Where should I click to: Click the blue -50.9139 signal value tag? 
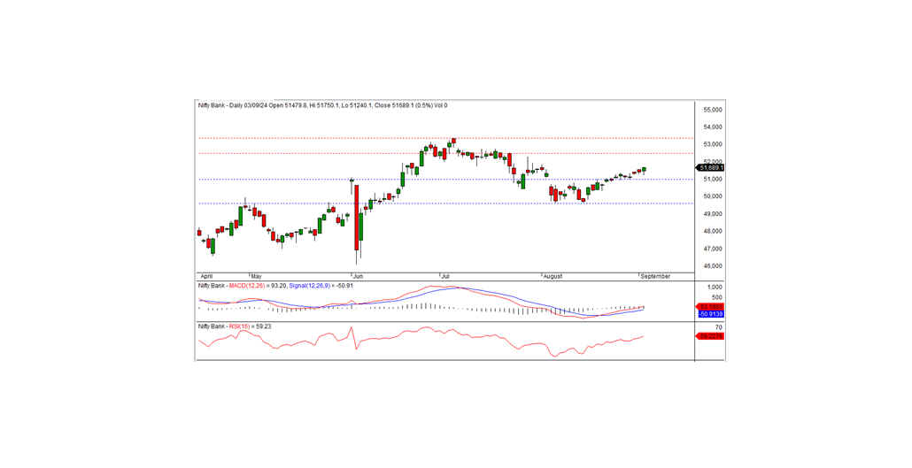pyautogui.click(x=710, y=314)
